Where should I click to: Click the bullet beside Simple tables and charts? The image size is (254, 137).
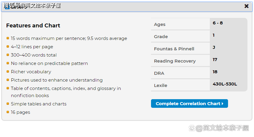click(x=8, y=104)
